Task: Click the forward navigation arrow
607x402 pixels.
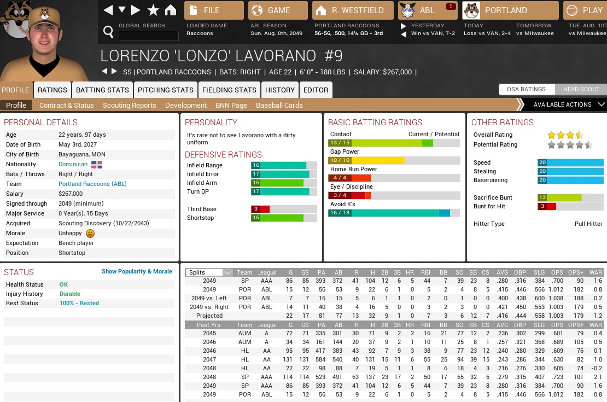Action: coord(136,10)
